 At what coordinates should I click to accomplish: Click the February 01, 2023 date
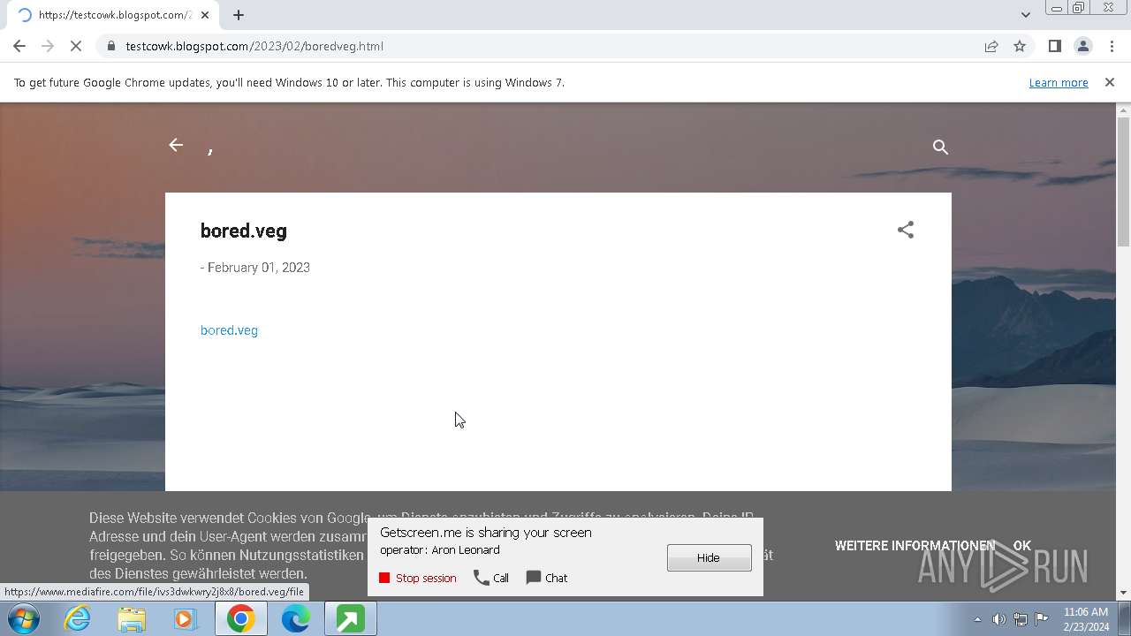pos(258,268)
